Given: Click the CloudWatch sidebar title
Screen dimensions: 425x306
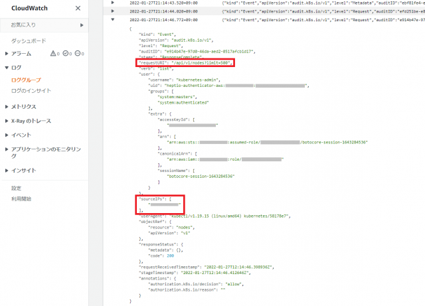Looking at the screenshot, I should [x=29, y=8].
